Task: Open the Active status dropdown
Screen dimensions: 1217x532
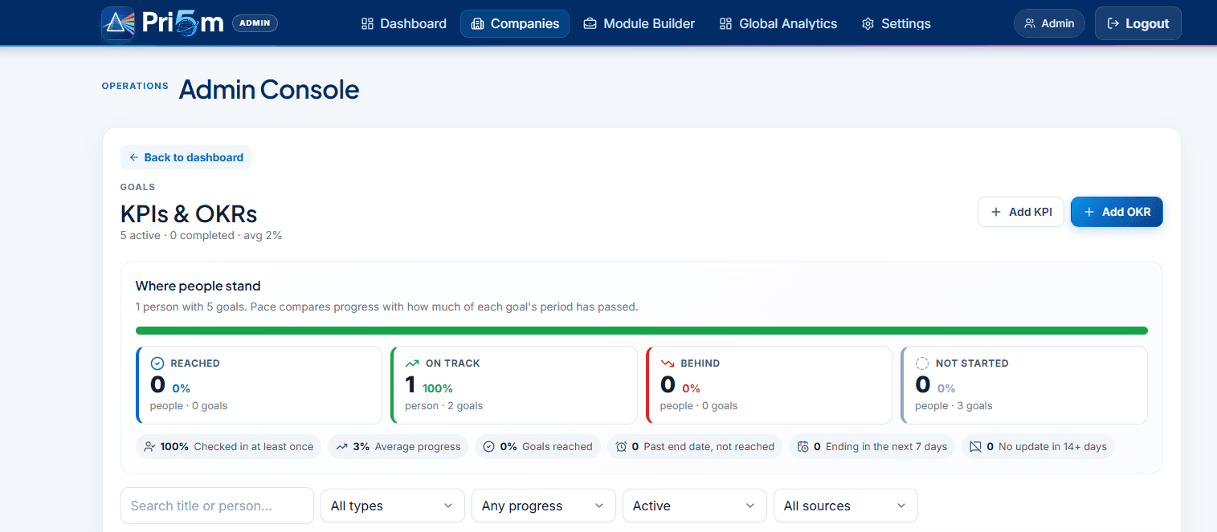Action: click(x=695, y=506)
